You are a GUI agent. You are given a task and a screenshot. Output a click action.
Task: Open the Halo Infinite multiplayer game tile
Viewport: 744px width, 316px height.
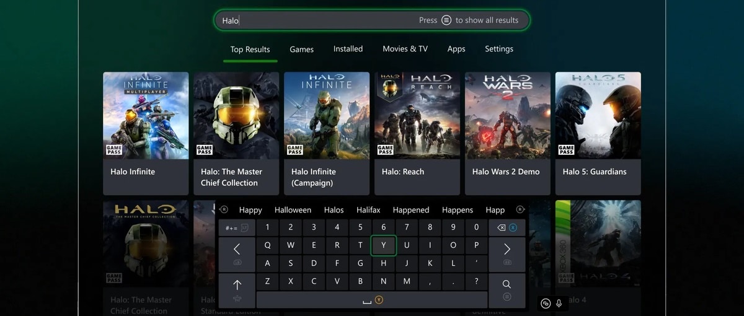pyautogui.click(x=146, y=134)
